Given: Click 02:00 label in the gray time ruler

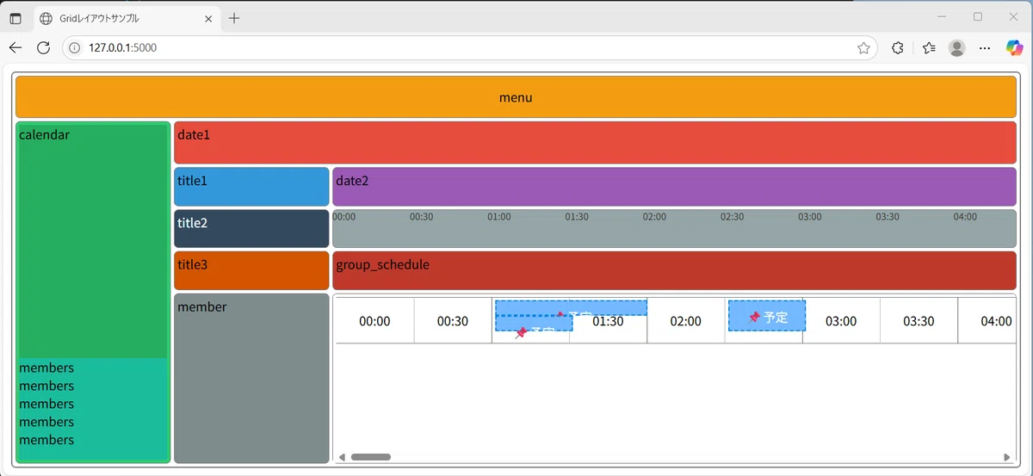Looking at the screenshot, I should (654, 217).
